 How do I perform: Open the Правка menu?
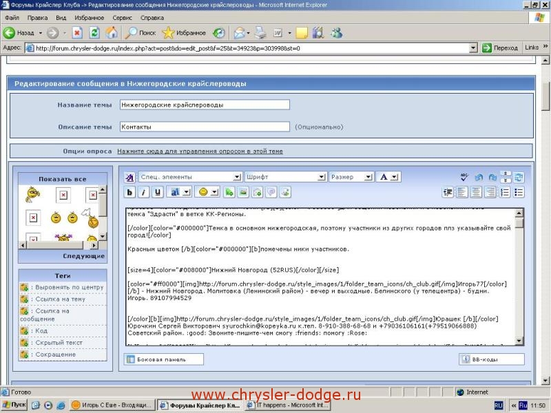(37, 18)
